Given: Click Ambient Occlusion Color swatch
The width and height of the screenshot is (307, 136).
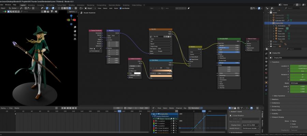Looking at the screenshot, I should tap(137, 73).
